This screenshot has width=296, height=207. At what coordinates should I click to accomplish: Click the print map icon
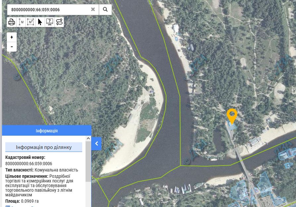click(x=12, y=22)
